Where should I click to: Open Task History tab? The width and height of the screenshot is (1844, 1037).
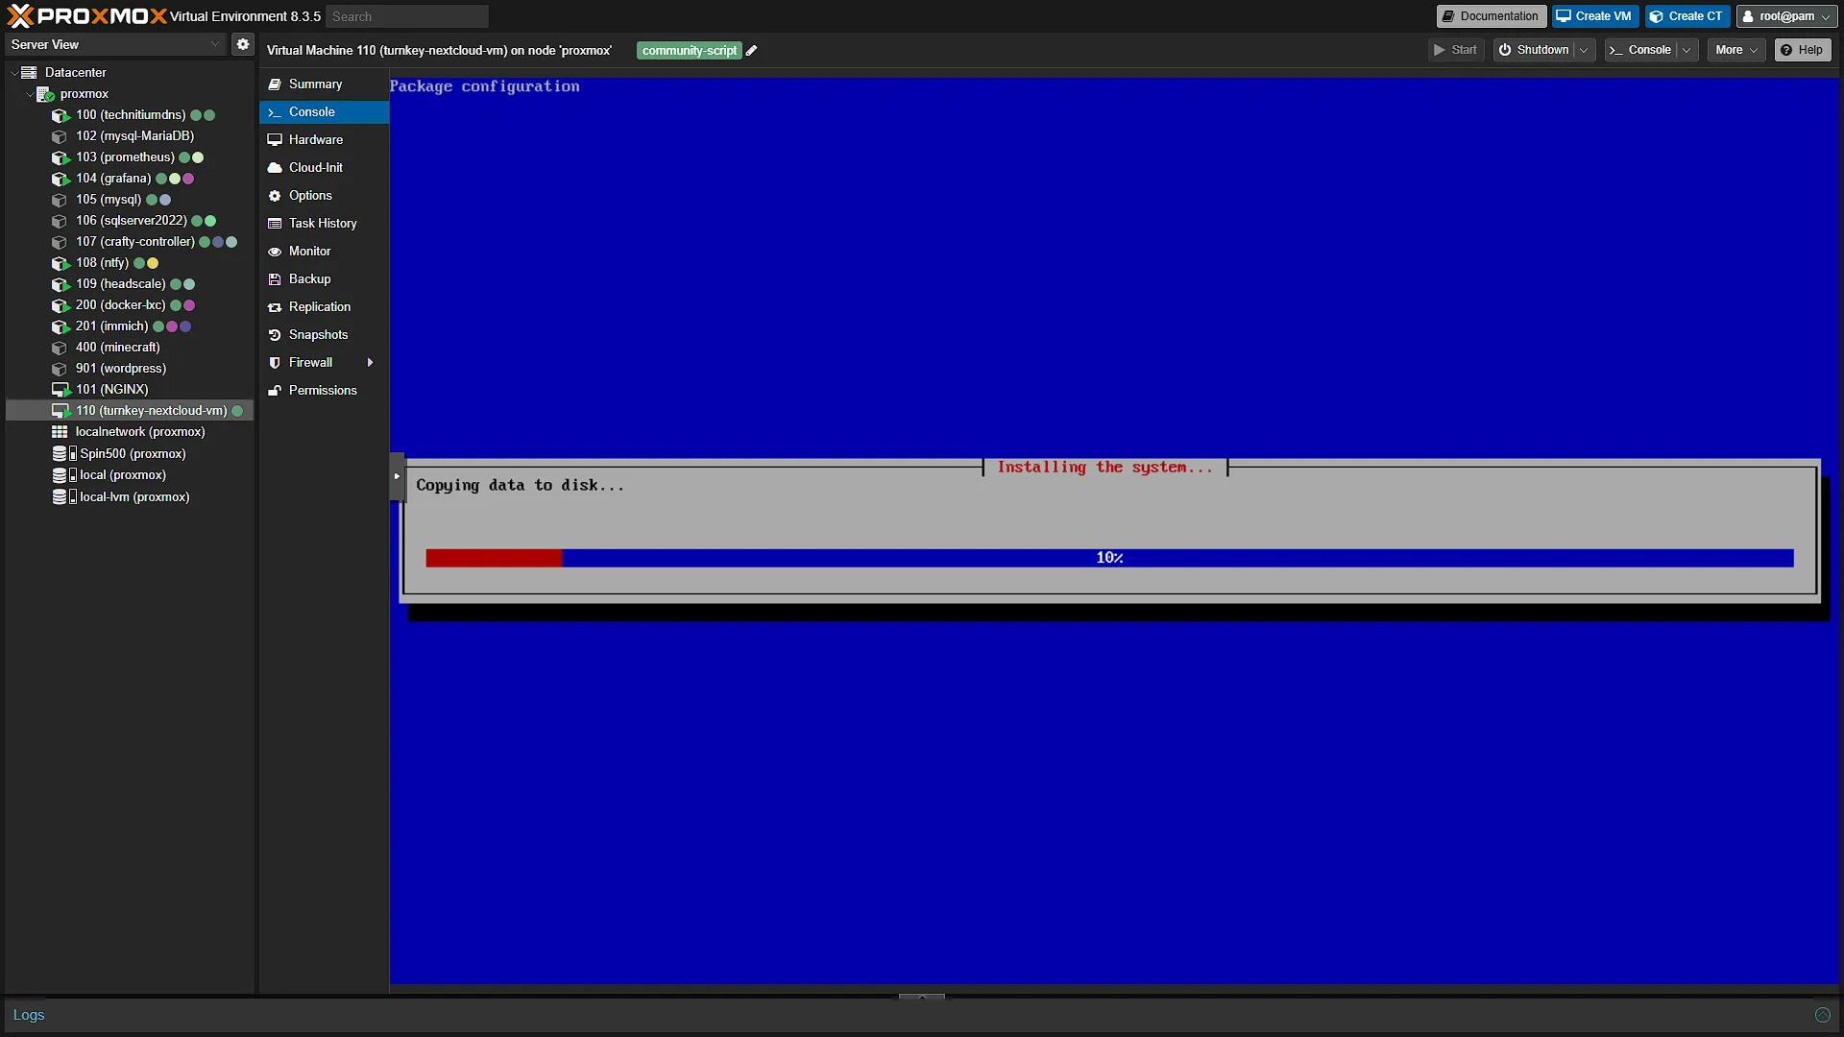tap(324, 224)
